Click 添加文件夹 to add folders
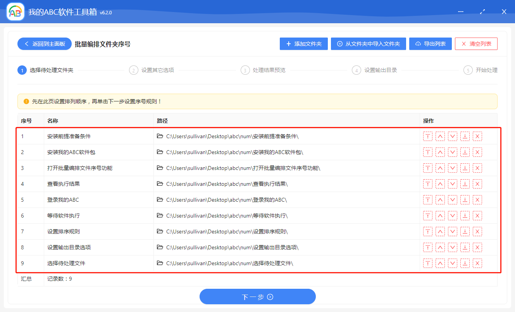The height and width of the screenshot is (312, 515). pos(303,43)
